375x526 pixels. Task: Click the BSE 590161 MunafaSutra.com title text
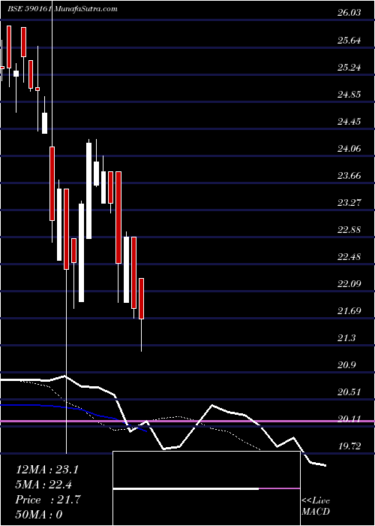pyautogui.click(x=62, y=9)
